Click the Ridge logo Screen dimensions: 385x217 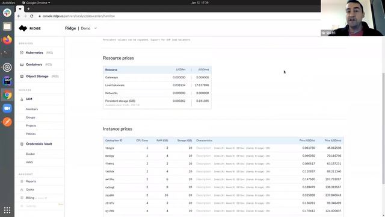click(29, 28)
